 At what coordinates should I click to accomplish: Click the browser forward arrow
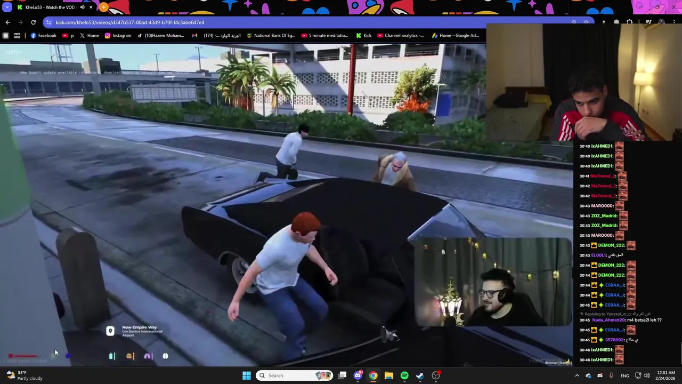20,22
